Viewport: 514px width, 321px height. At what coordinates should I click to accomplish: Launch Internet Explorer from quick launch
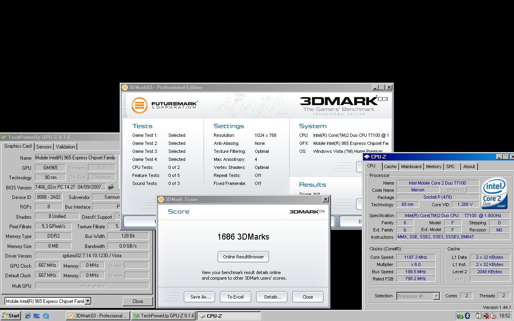click(x=28, y=316)
